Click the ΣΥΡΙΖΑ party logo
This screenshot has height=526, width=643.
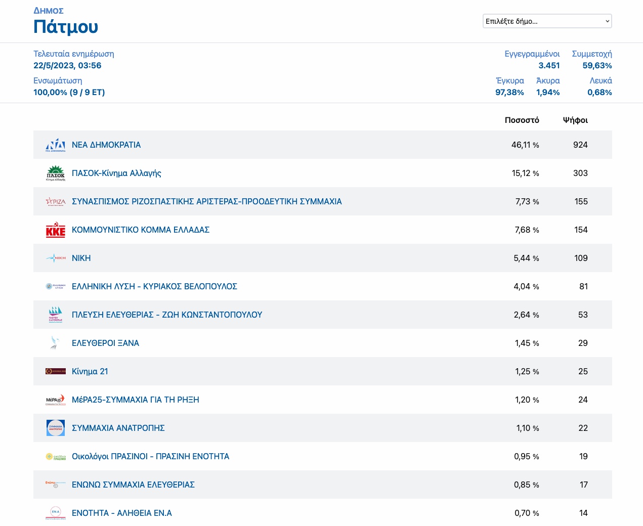click(x=56, y=201)
